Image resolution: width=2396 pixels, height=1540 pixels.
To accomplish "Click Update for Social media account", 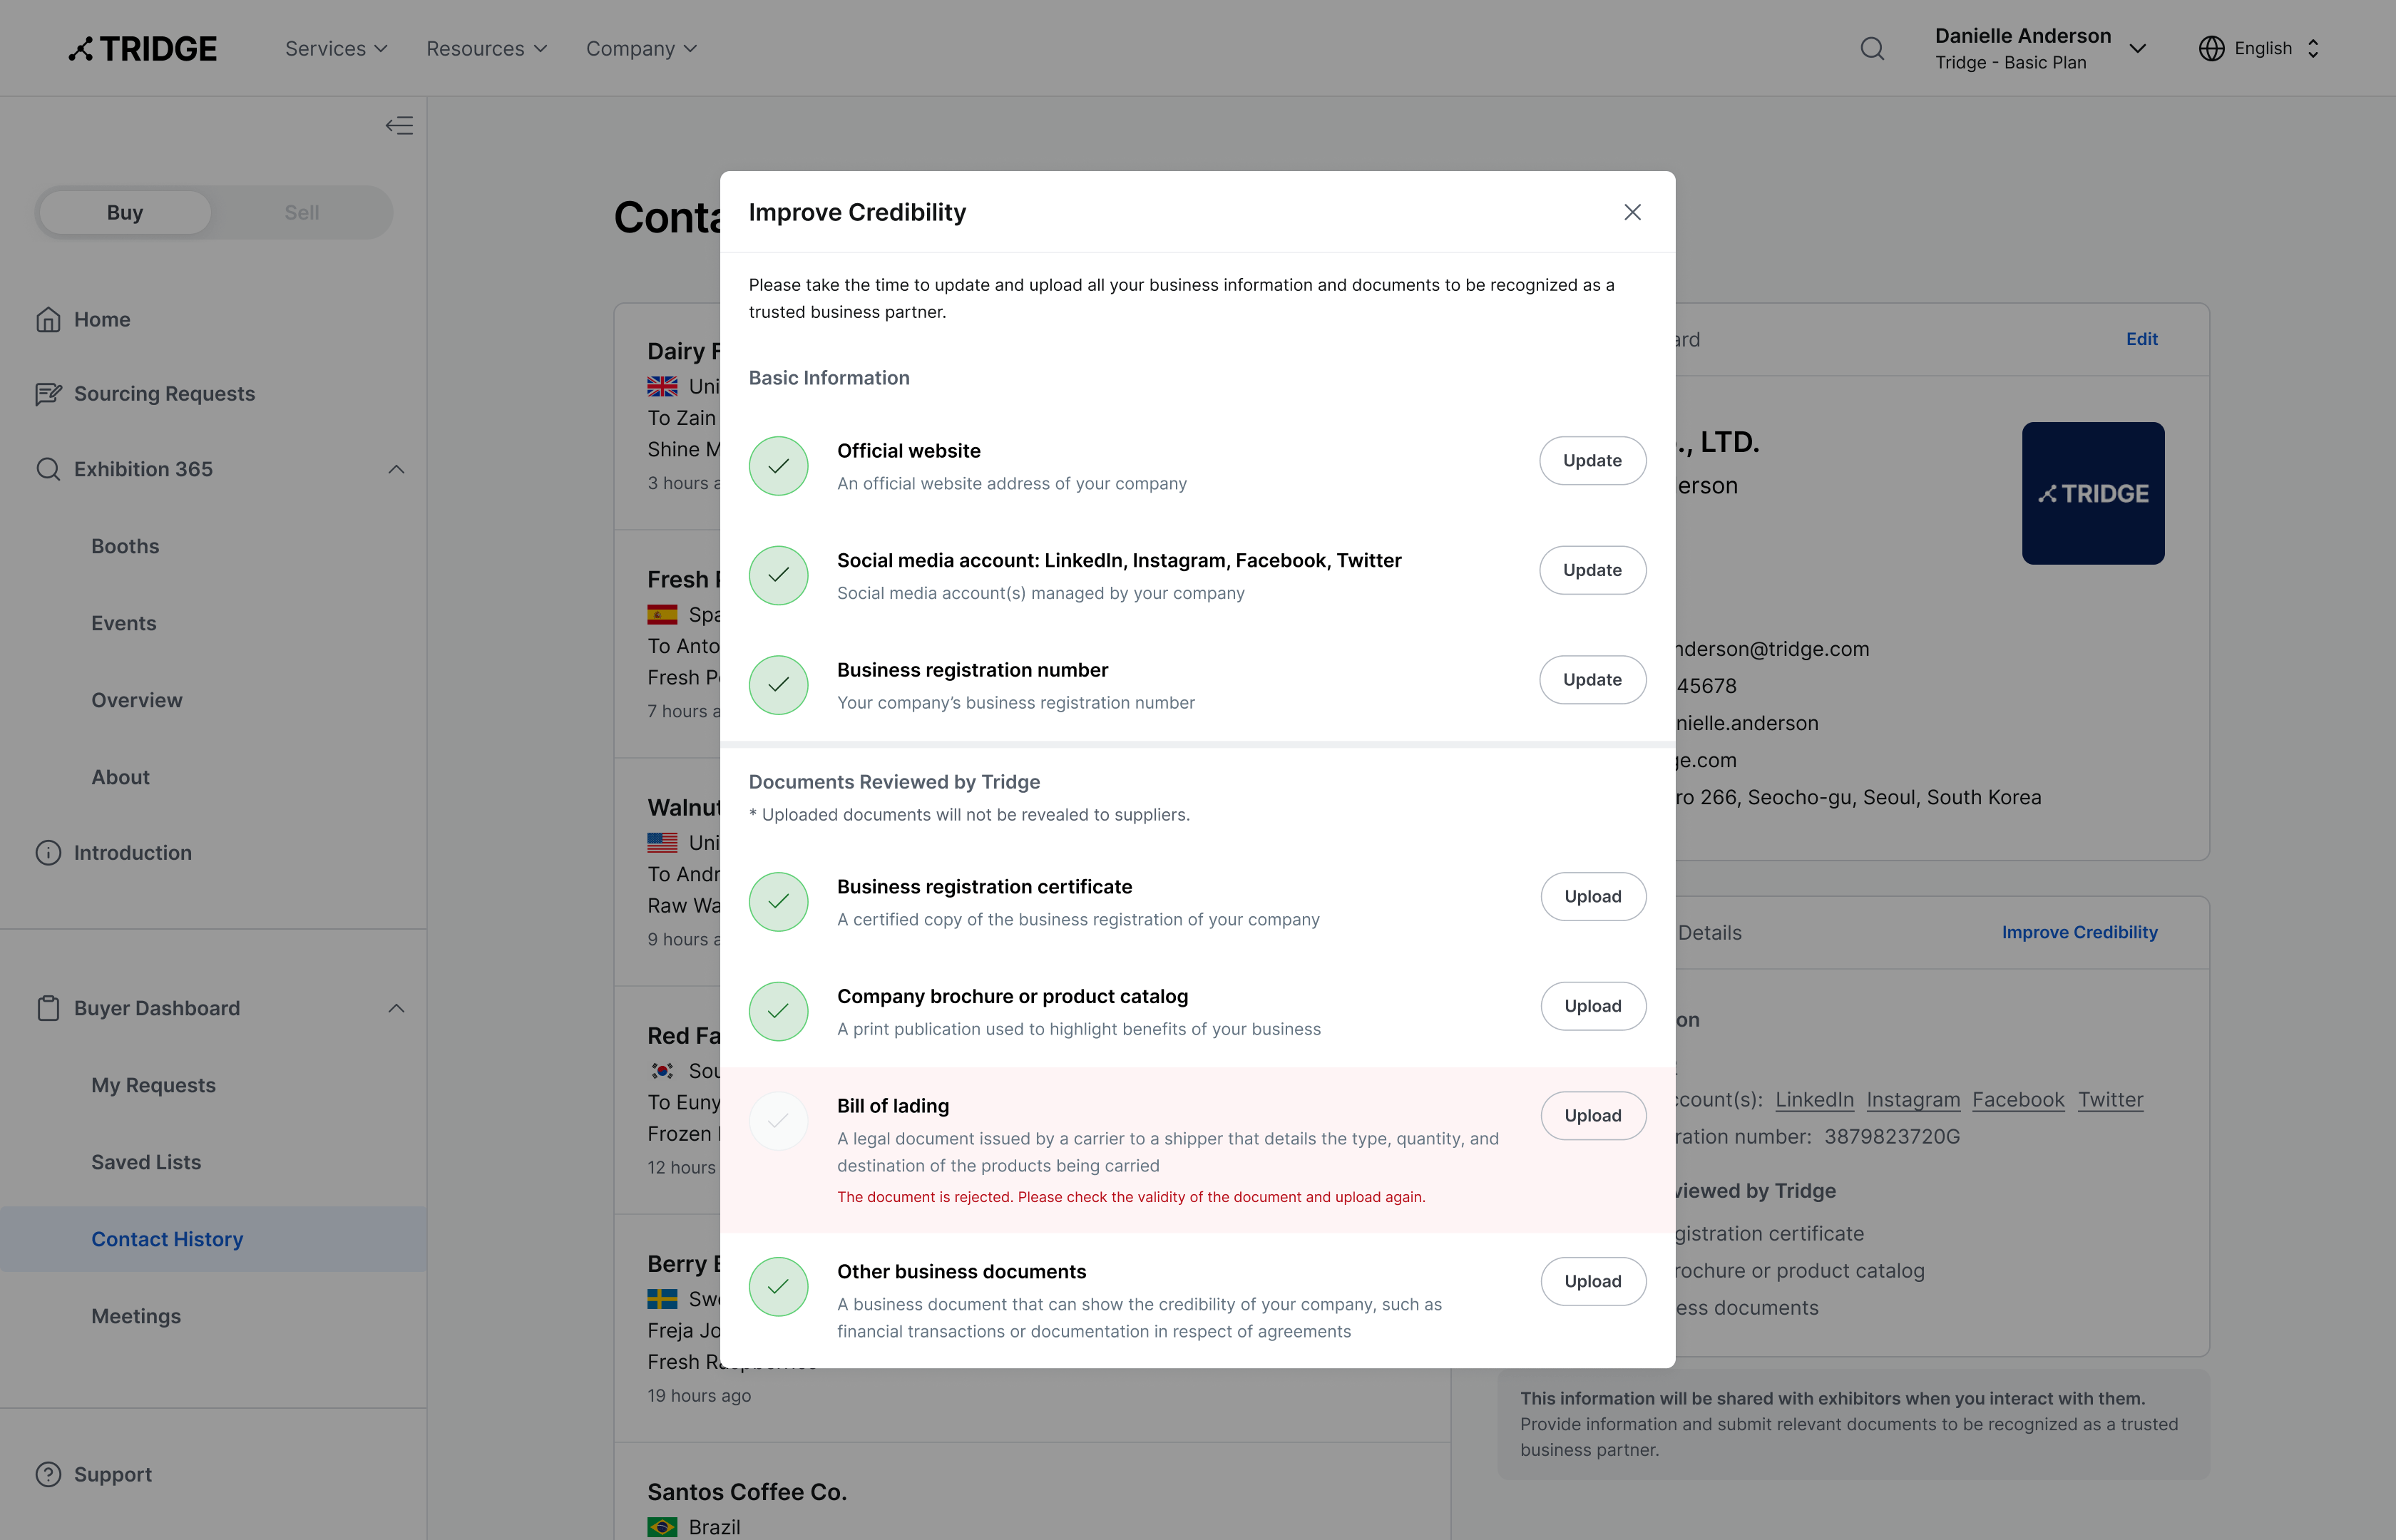I will (x=1592, y=570).
